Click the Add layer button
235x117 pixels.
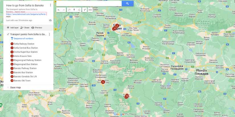click(13, 28)
